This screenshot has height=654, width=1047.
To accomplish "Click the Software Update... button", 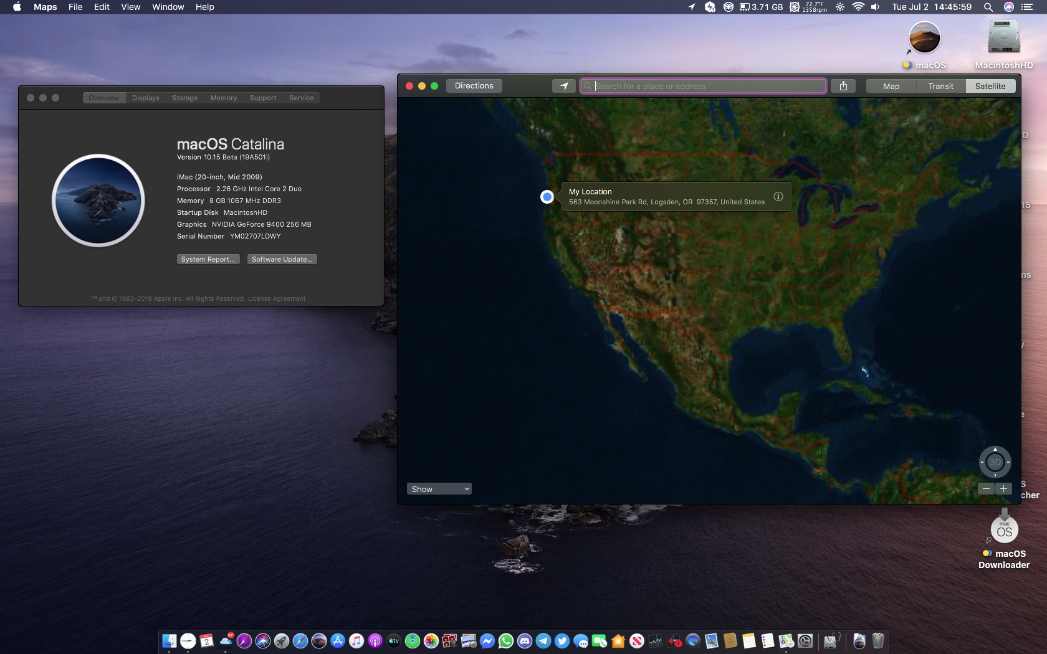I will point(282,259).
